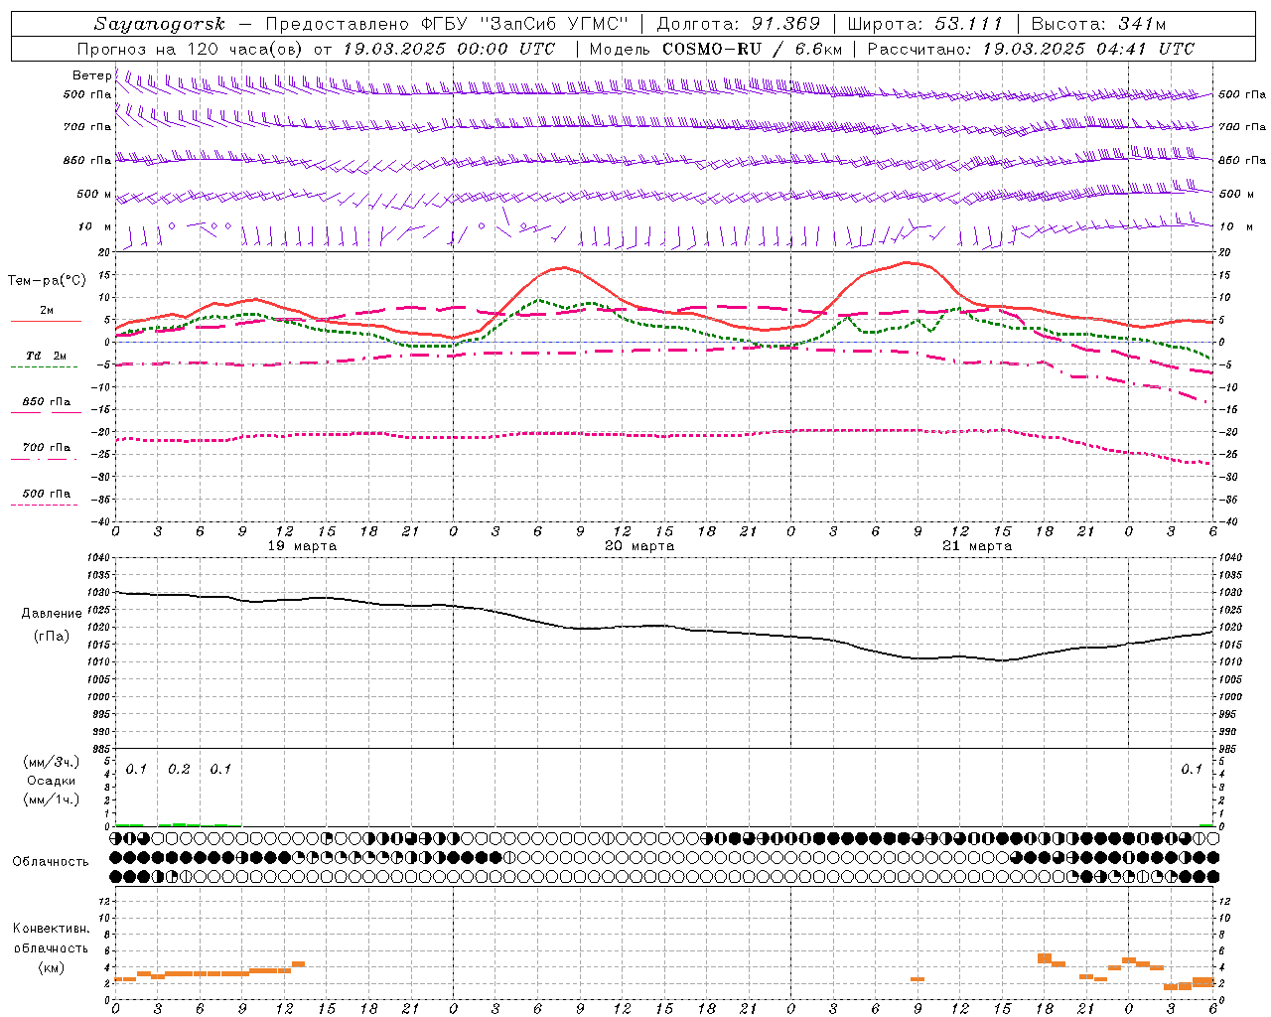Click the 0.2 precipitation value
1271x1017 pixels.
[x=179, y=769]
